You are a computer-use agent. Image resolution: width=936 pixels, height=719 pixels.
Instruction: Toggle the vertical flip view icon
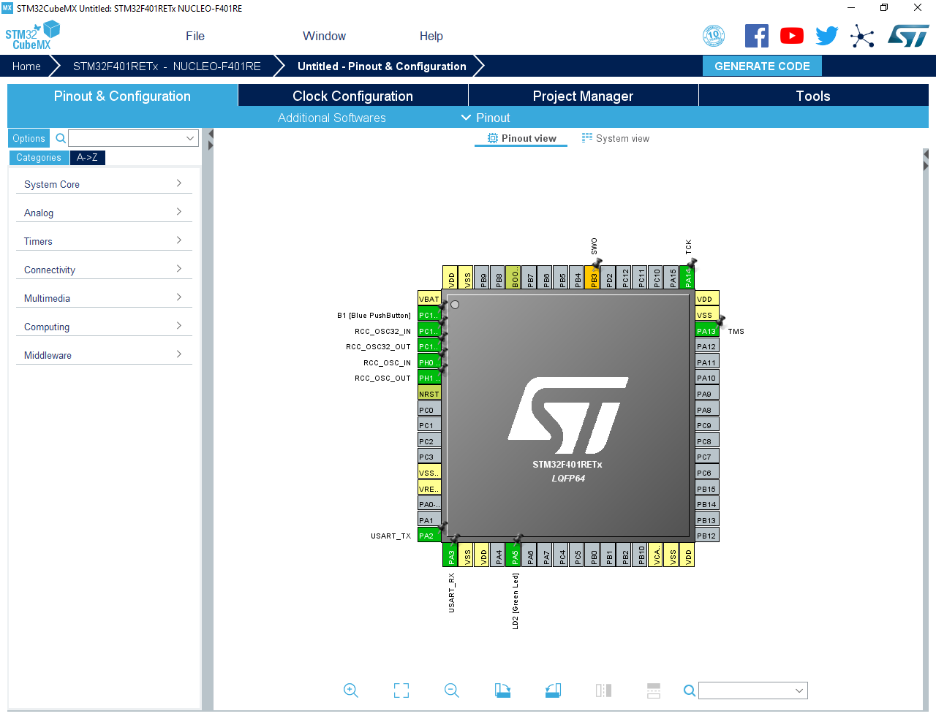(603, 691)
